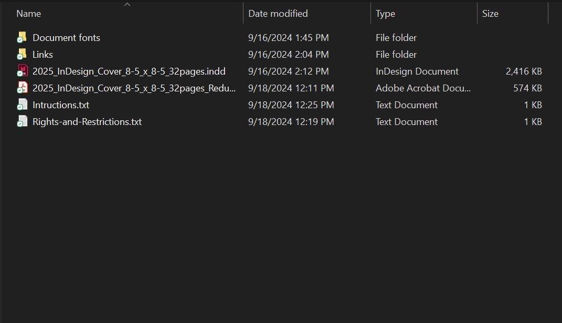Click the date '9/18/2024 12:25 PM'
Viewport: 562px width, 323px height.
click(291, 105)
